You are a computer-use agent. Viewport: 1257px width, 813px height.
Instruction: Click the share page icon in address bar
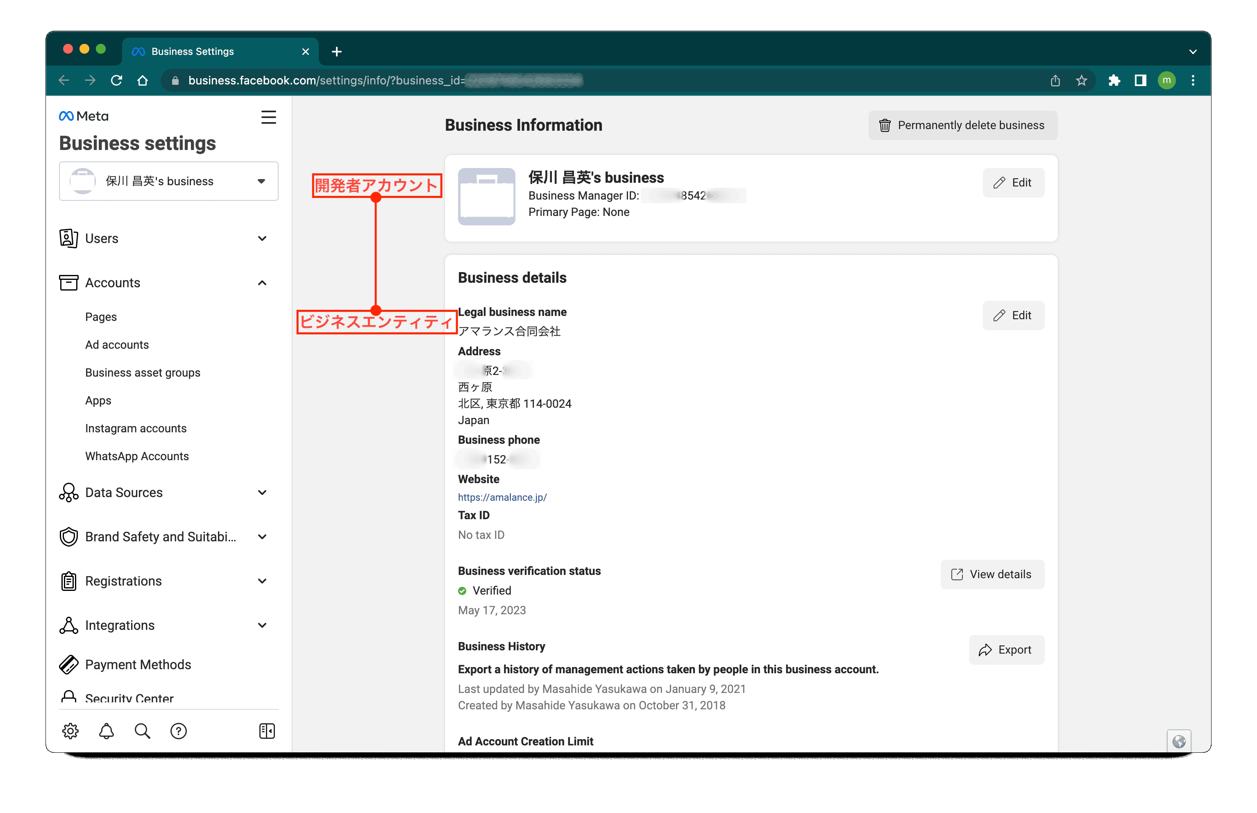1055,80
